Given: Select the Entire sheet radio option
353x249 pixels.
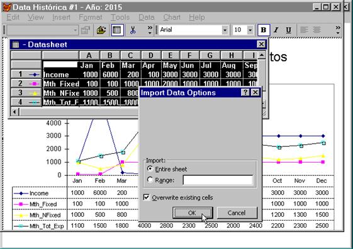Looking at the screenshot, I should pyautogui.click(x=150, y=169).
